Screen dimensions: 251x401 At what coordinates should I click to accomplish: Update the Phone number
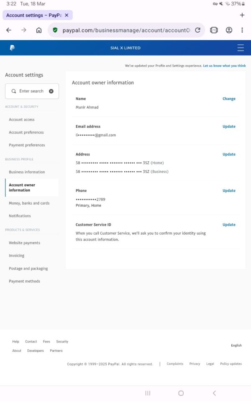pos(229,191)
